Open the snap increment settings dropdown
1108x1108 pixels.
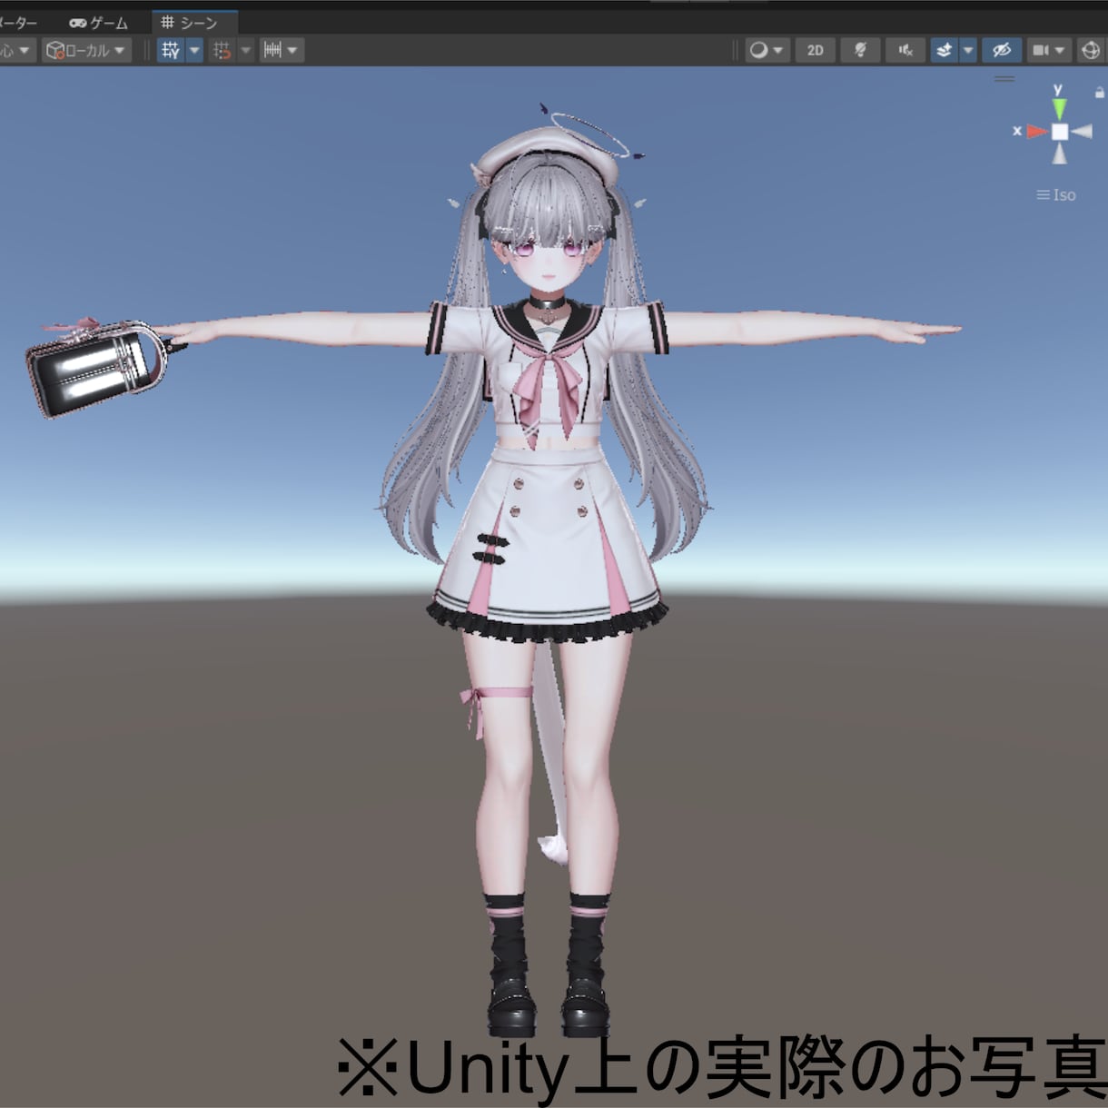[281, 51]
